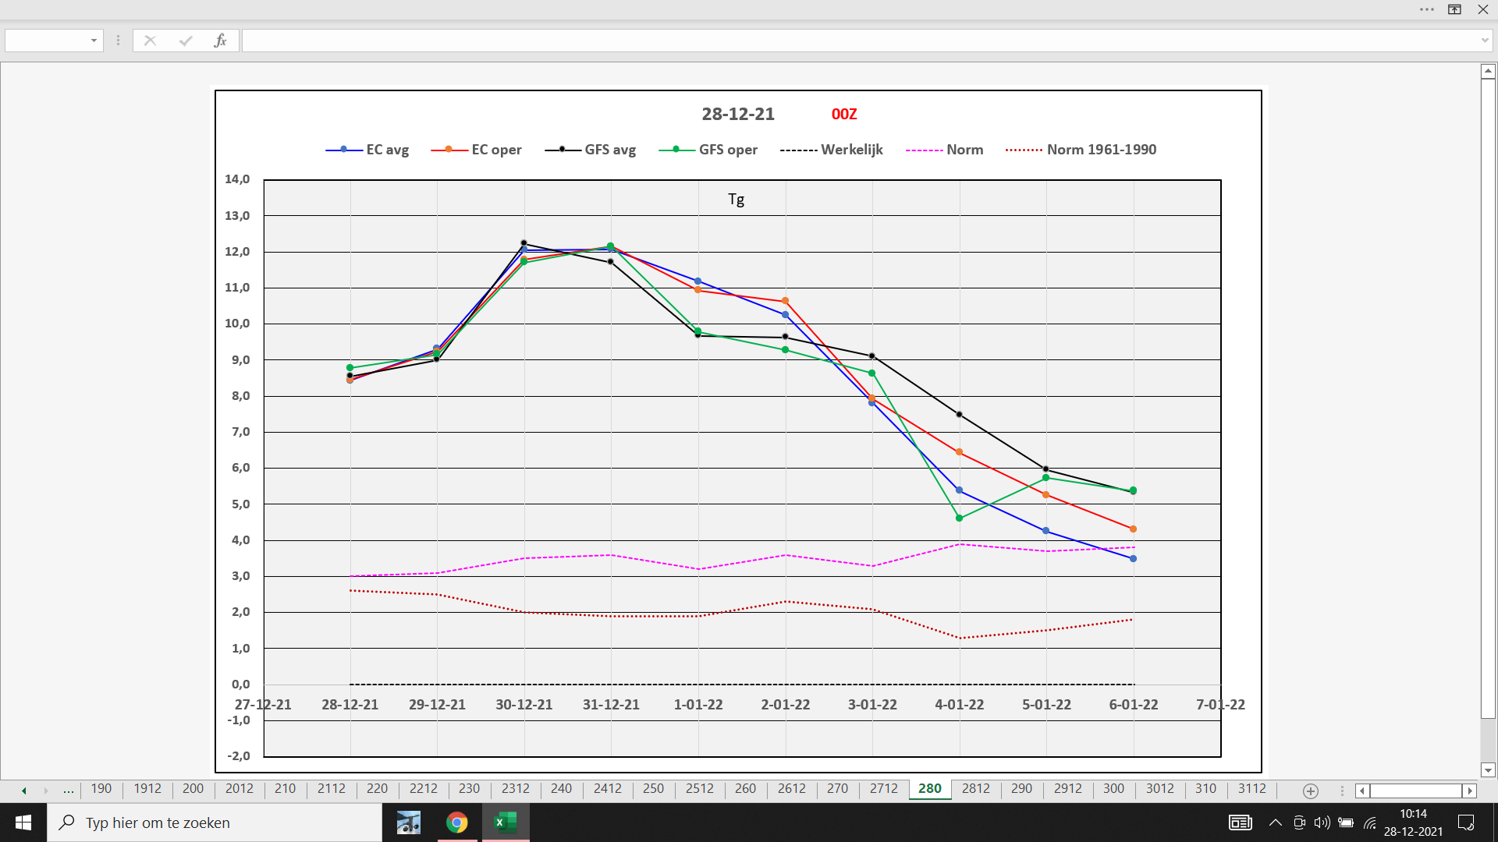1498x842 pixels.
Task: Switch to the 2812 sheet tab
Action: pyautogui.click(x=975, y=789)
